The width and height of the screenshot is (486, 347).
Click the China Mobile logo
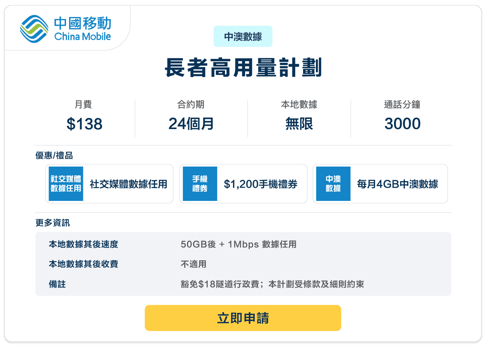point(66,28)
